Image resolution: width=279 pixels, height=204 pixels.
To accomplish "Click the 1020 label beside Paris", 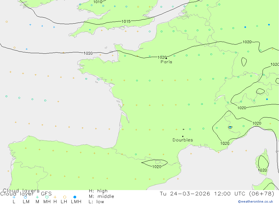I will [162, 57].
